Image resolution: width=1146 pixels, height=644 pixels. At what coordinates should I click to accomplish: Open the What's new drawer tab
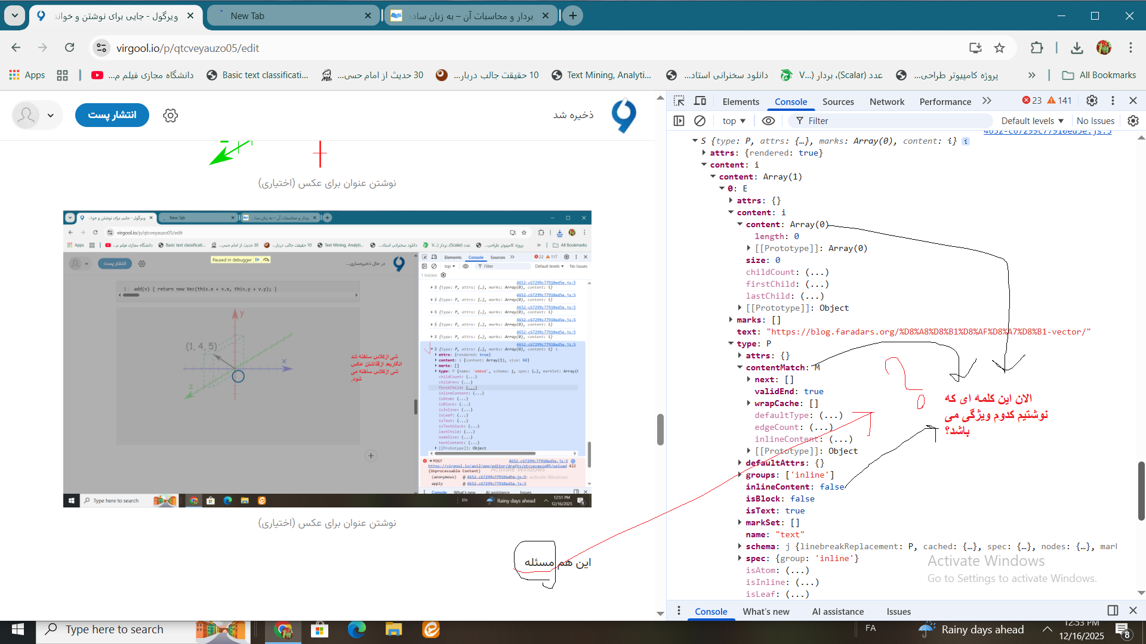click(766, 611)
